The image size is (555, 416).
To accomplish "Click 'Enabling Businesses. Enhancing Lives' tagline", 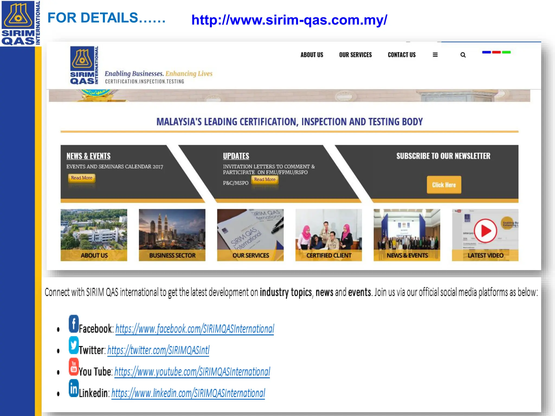I will 159,74.
